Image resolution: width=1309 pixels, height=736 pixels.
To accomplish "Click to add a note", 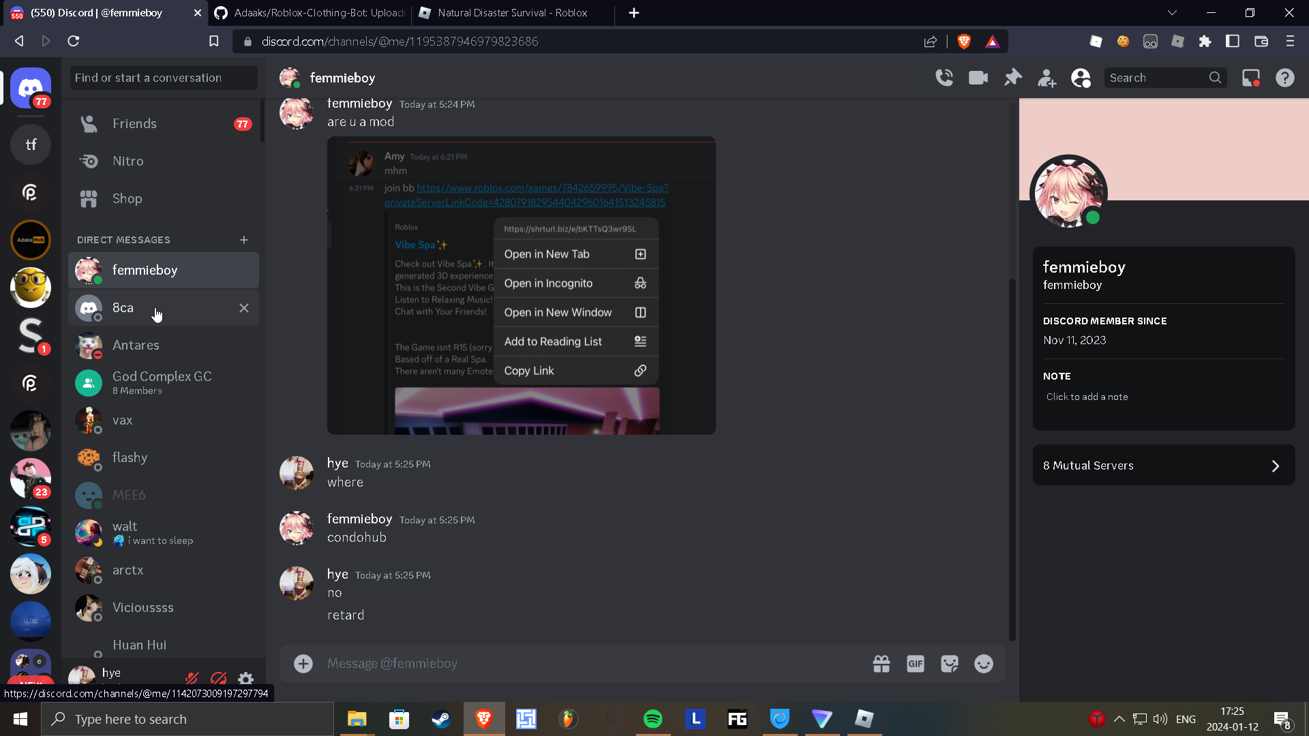I will point(1087,397).
